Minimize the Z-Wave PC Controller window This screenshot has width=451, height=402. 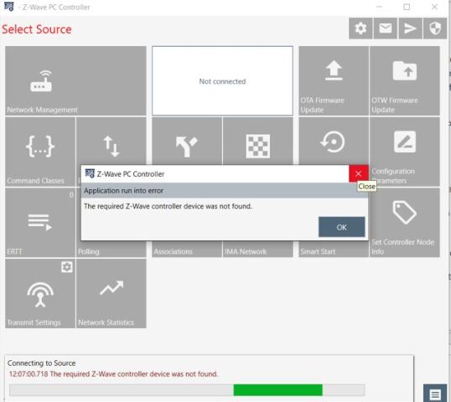(x=379, y=7)
